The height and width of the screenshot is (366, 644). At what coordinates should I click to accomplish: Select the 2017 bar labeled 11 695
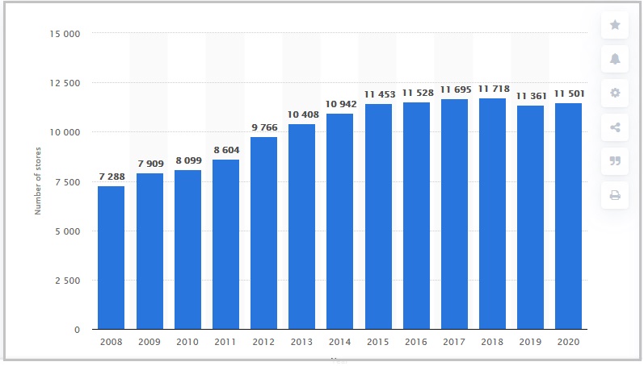pos(454,214)
